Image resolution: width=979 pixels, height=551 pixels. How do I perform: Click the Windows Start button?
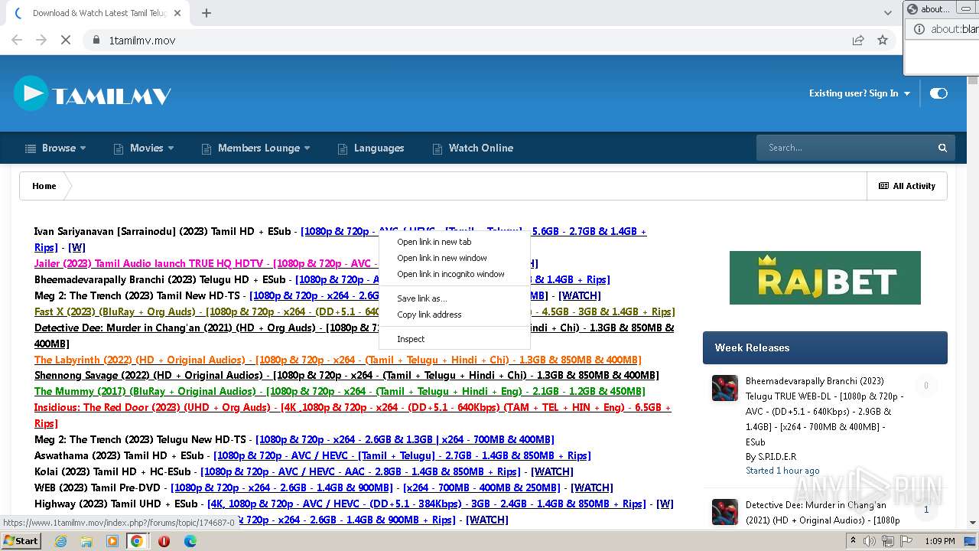21,541
